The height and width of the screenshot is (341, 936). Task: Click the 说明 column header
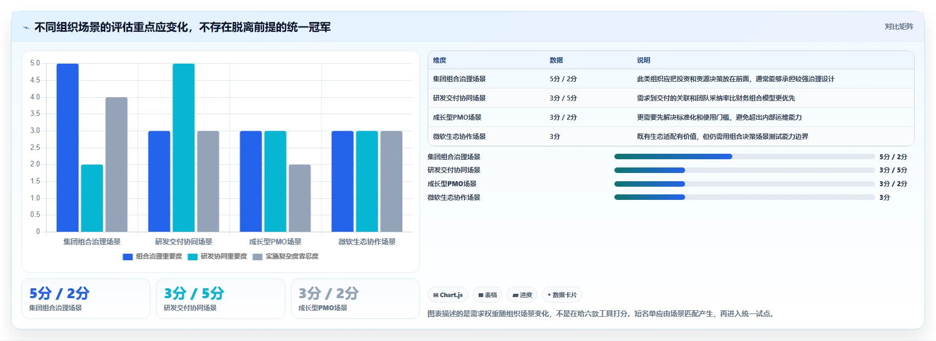pyautogui.click(x=643, y=60)
